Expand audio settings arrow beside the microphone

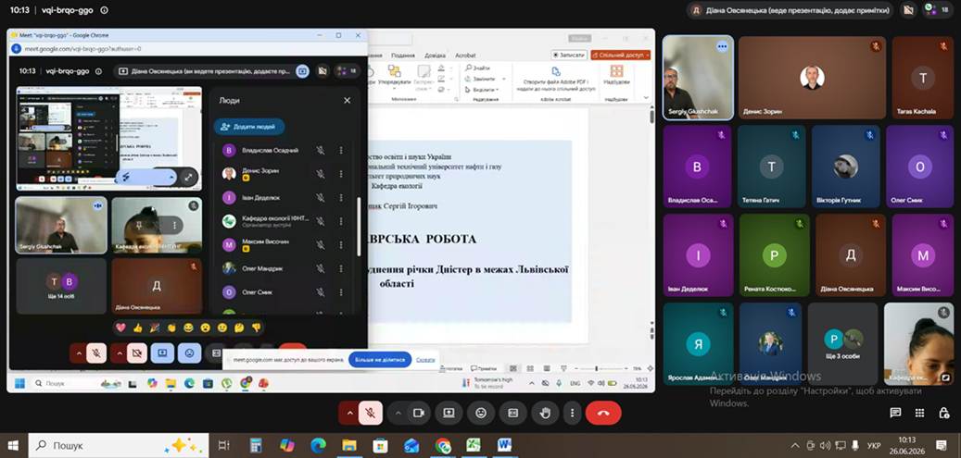tap(350, 414)
